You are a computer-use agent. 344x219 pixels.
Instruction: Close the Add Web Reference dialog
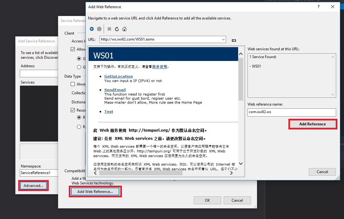333,7
